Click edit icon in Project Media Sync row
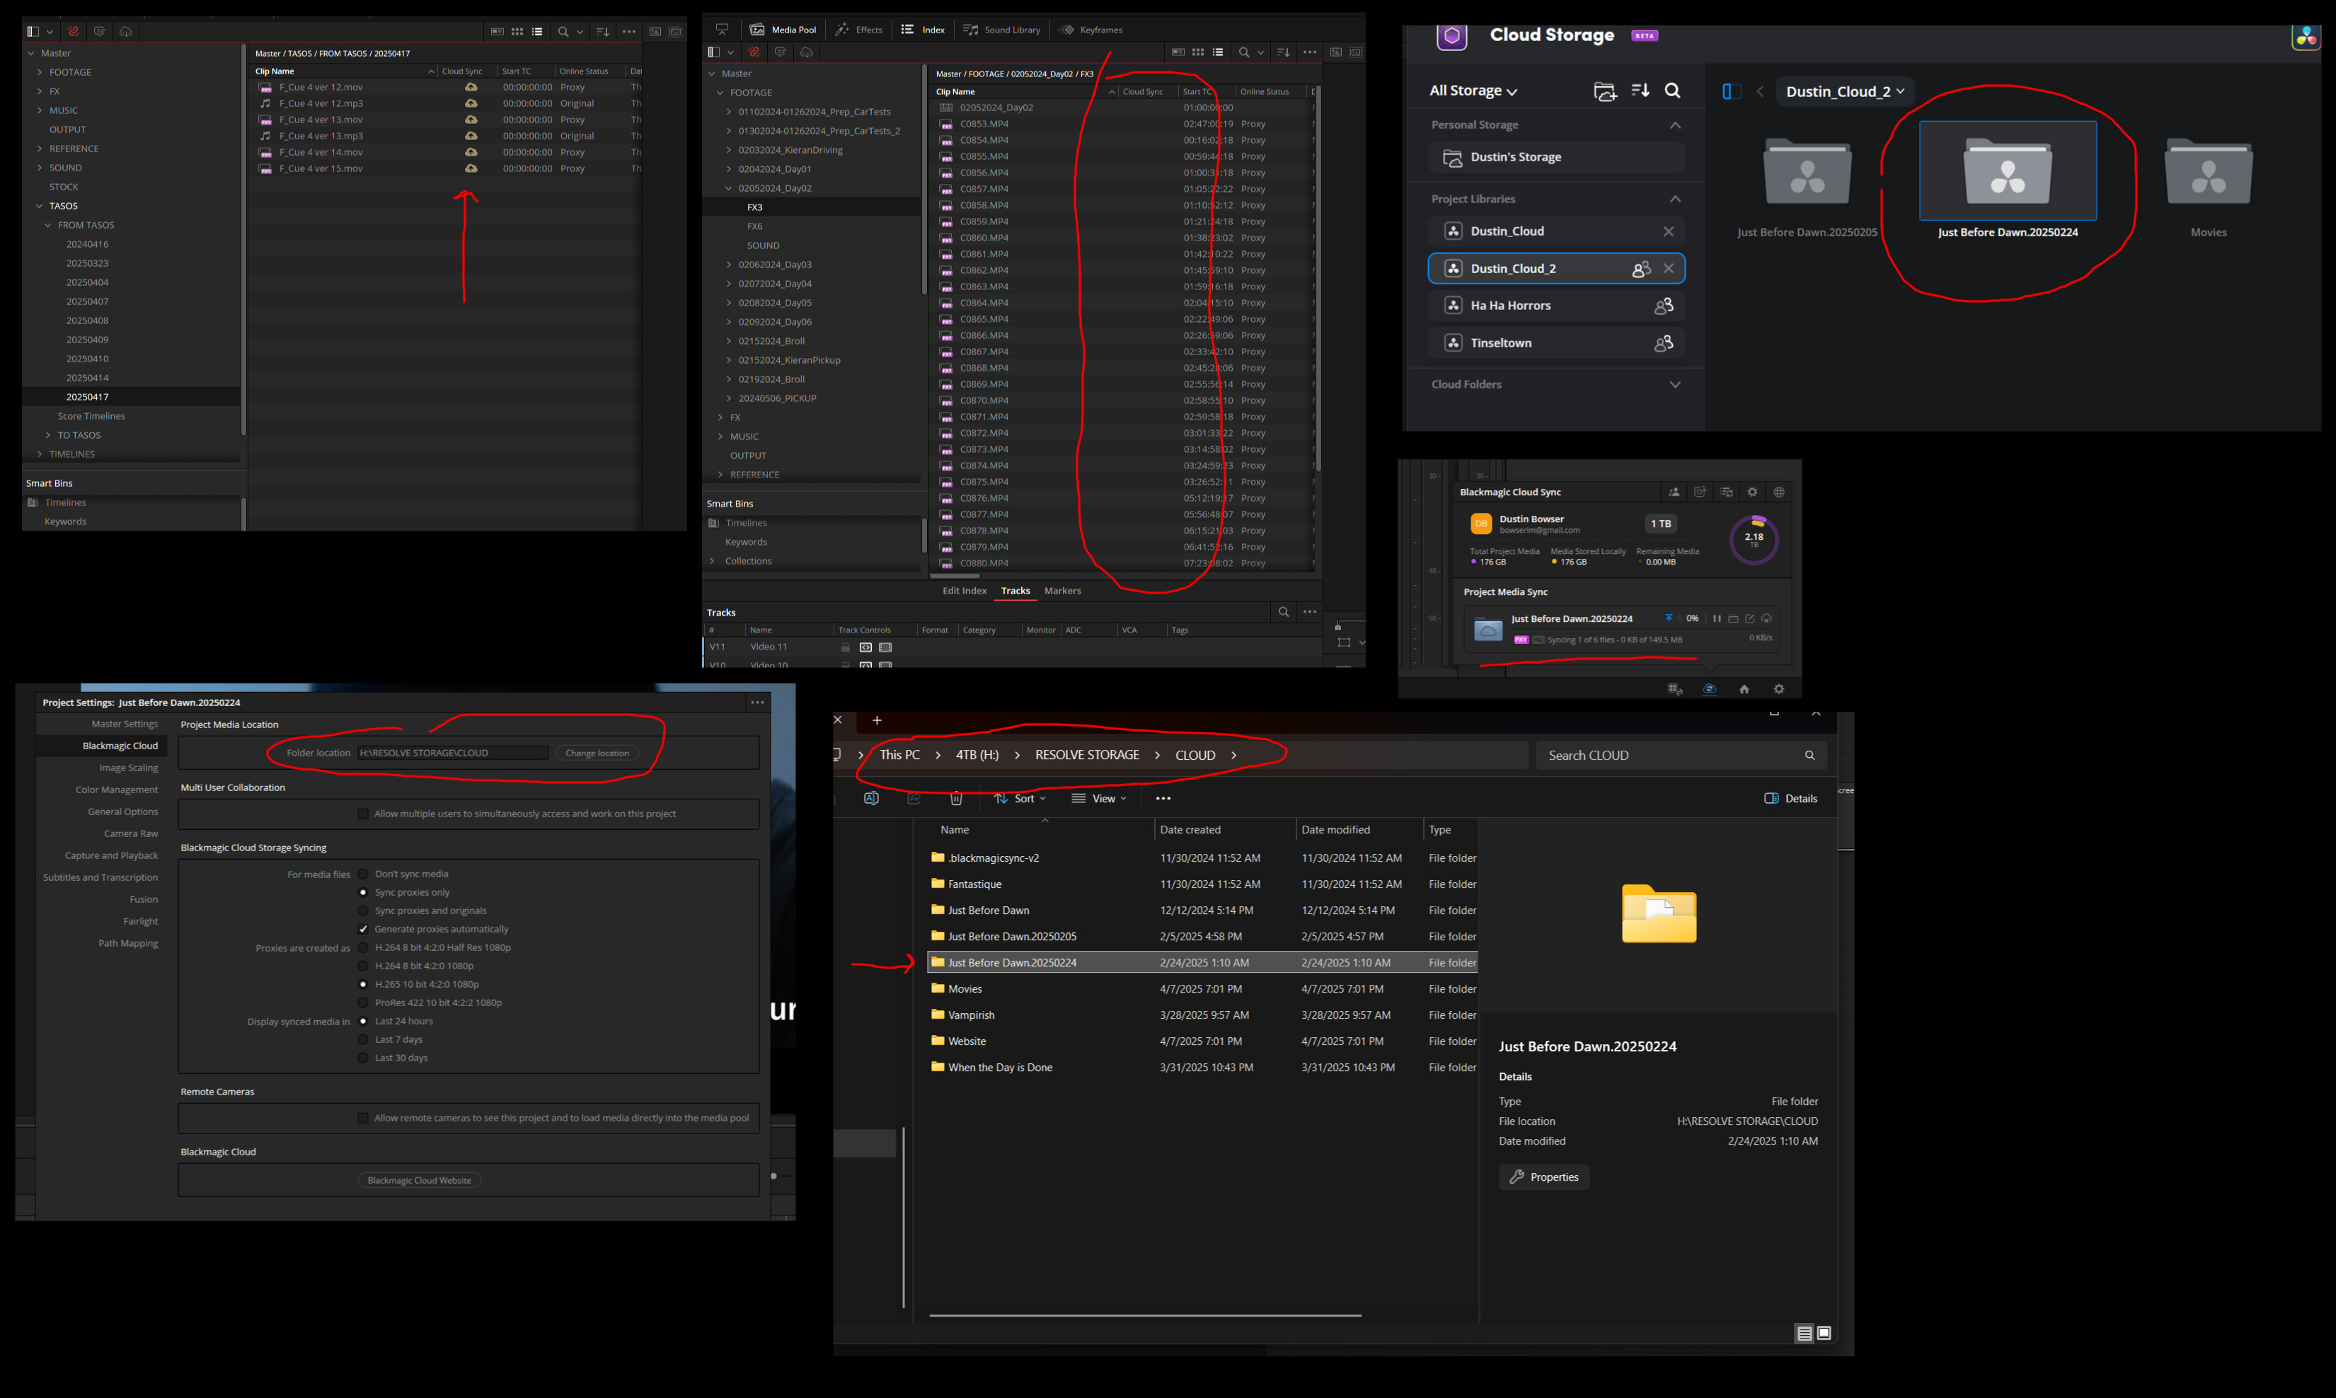2336x1398 pixels. (1750, 619)
